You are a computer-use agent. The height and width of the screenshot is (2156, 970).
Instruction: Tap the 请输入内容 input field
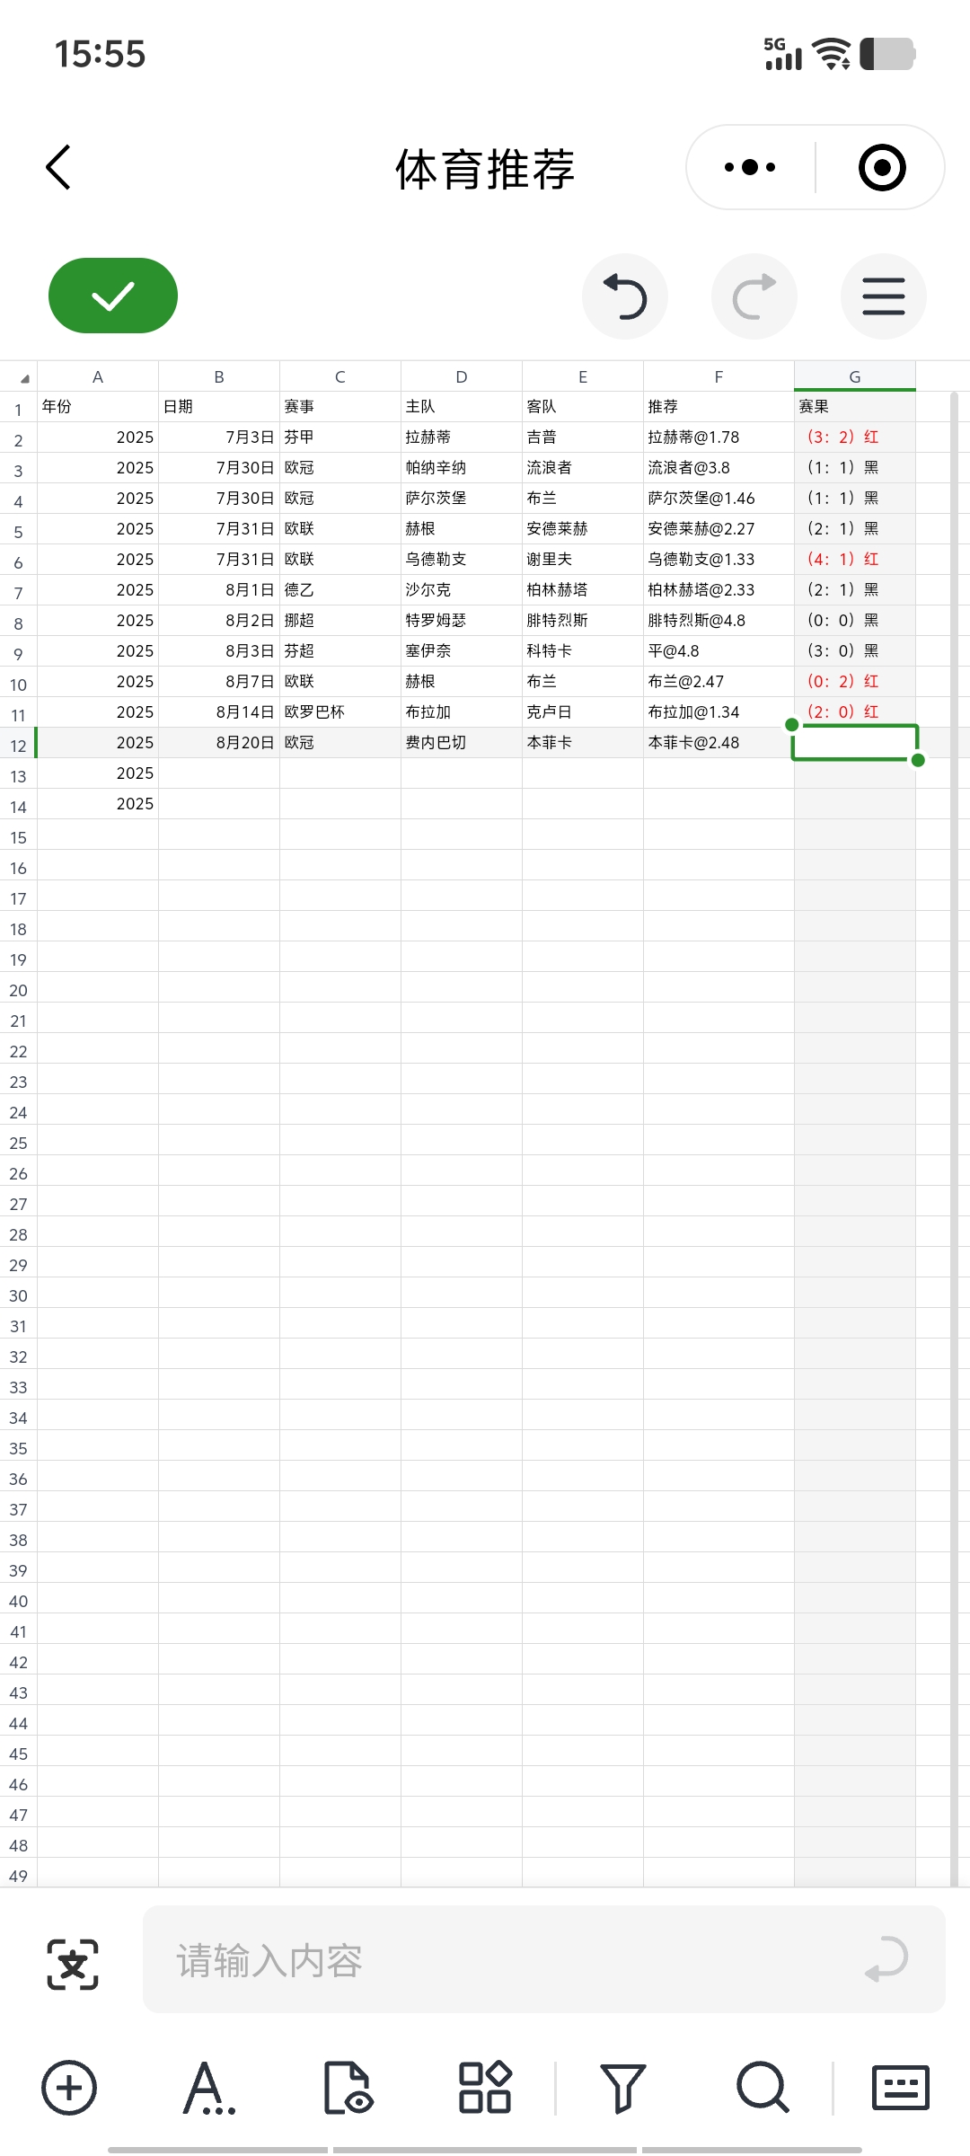[x=512, y=1960]
